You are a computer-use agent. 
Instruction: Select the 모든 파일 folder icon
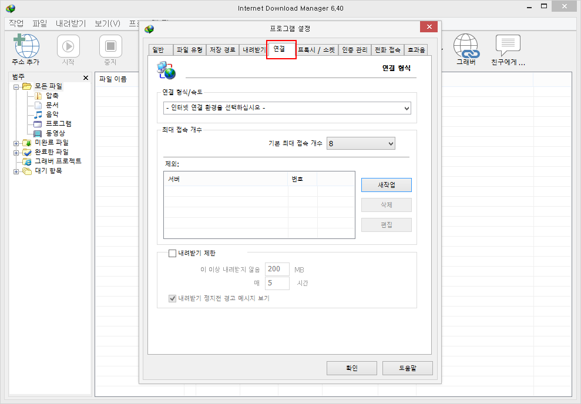[x=26, y=86]
